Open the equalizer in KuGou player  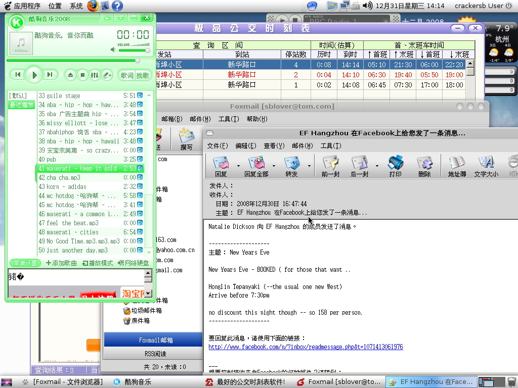(95, 75)
